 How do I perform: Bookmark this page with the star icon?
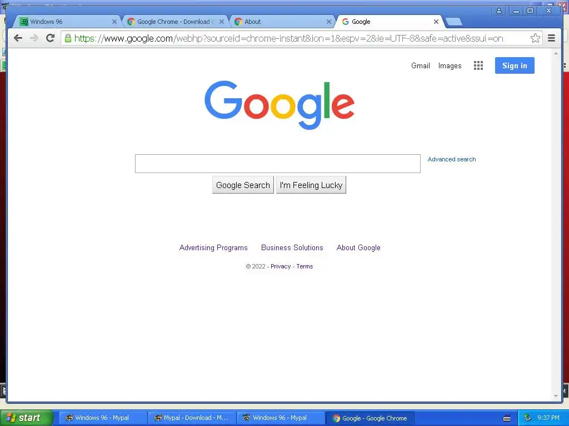pyautogui.click(x=535, y=38)
